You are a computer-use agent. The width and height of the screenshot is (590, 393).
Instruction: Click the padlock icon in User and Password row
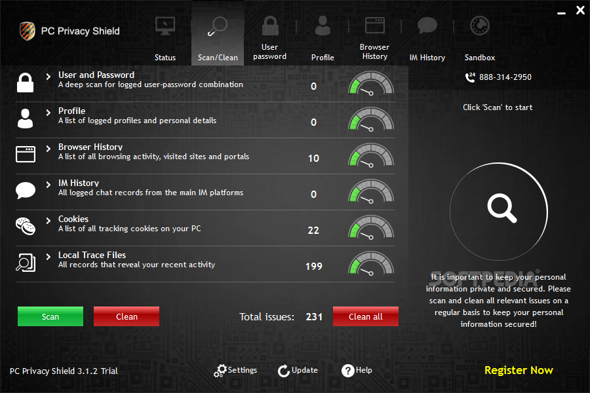point(25,83)
